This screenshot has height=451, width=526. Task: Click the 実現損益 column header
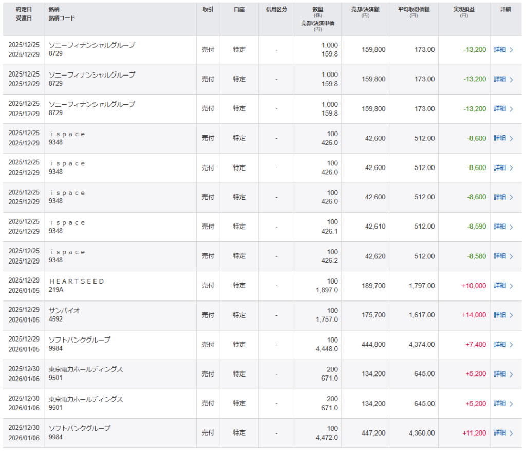pyautogui.click(x=463, y=9)
